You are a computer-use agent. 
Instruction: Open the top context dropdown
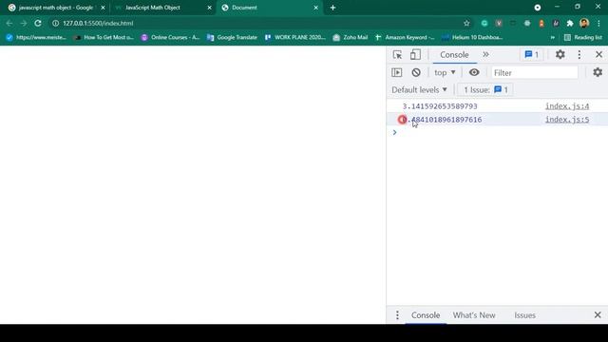point(445,72)
